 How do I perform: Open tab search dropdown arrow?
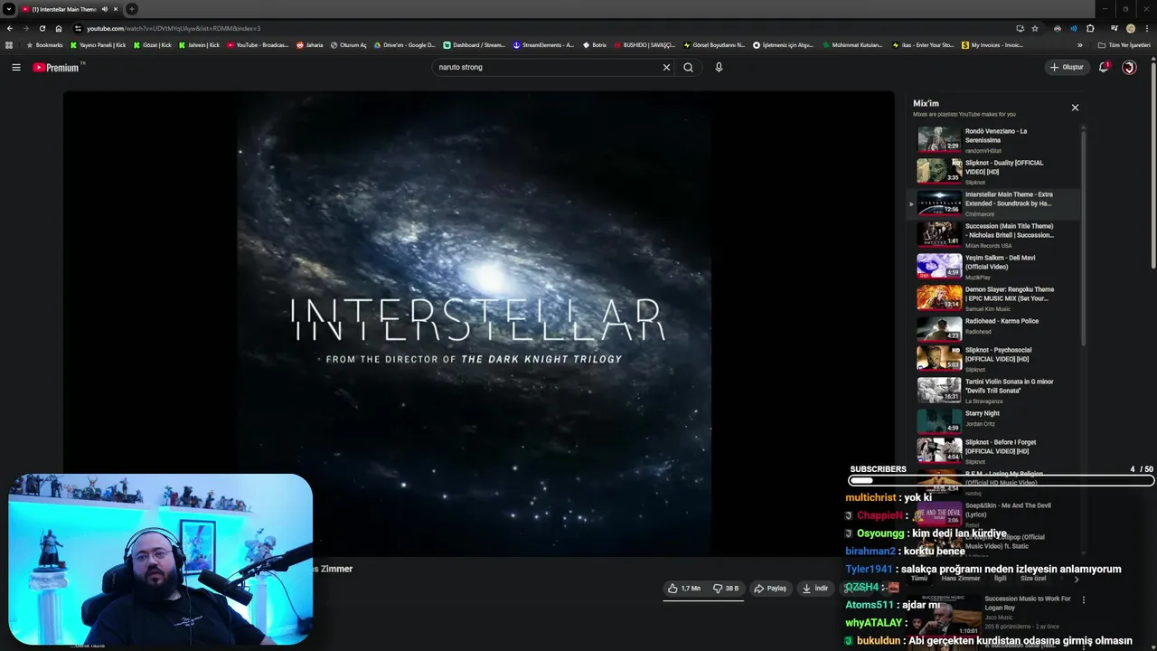9,9
